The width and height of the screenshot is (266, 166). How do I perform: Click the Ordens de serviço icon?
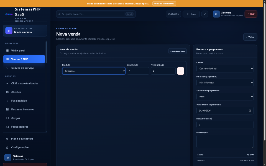click(7, 68)
